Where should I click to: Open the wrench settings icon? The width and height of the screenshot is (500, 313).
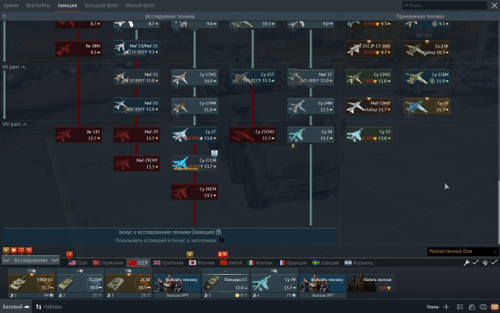click(x=466, y=262)
